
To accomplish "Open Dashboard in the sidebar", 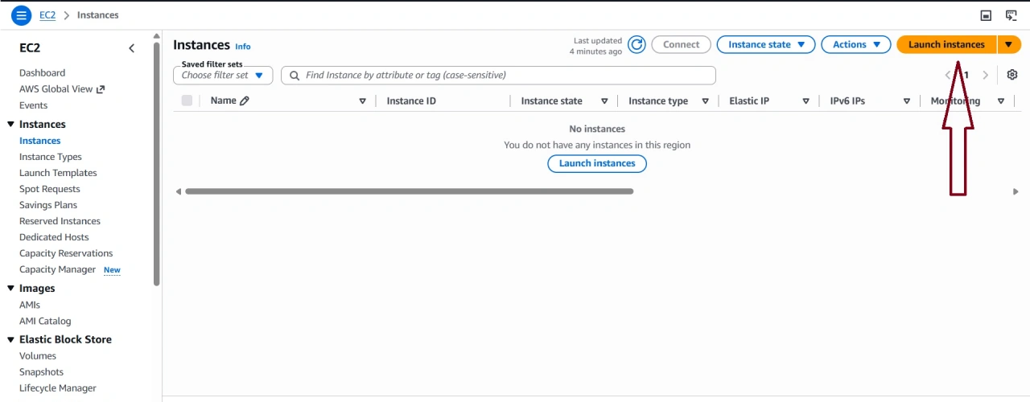I will pos(42,73).
